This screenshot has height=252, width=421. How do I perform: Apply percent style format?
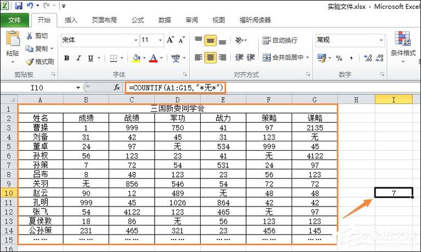[339, 58]
